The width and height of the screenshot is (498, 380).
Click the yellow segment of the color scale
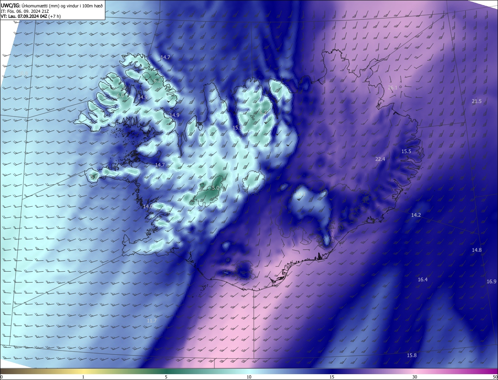click(83, 371)
